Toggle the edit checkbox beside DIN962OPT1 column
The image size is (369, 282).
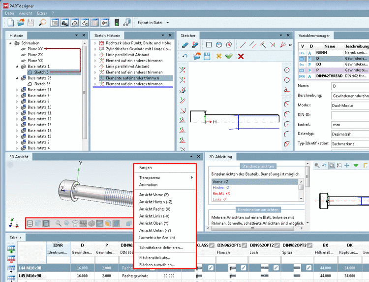coord(245,245)
